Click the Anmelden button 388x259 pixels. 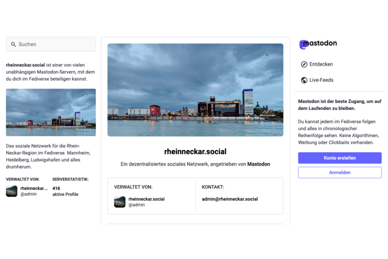[x=340, y=172]
